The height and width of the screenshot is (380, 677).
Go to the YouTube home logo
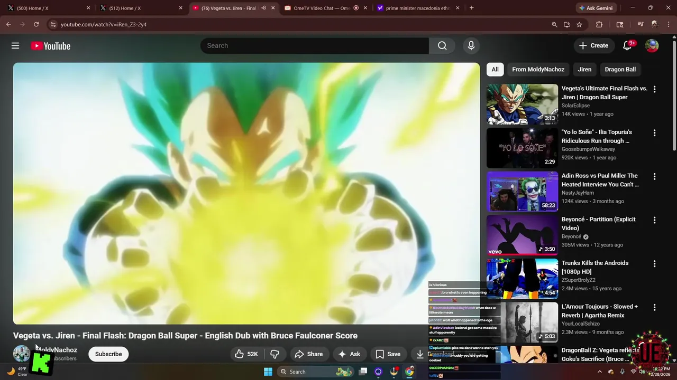click(x=51, y=46)
